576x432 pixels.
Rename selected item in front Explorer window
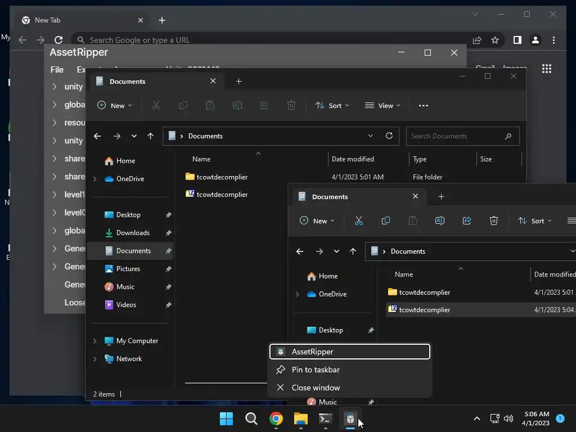point(440,220)
